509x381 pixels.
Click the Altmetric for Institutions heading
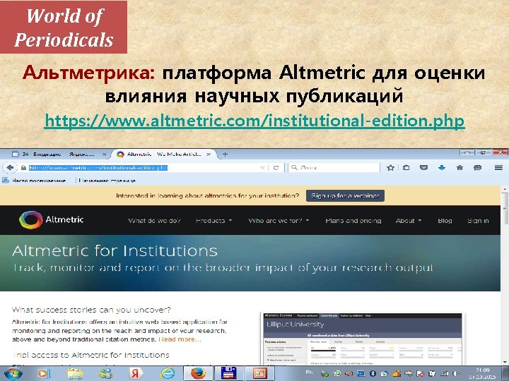(115, 251)
